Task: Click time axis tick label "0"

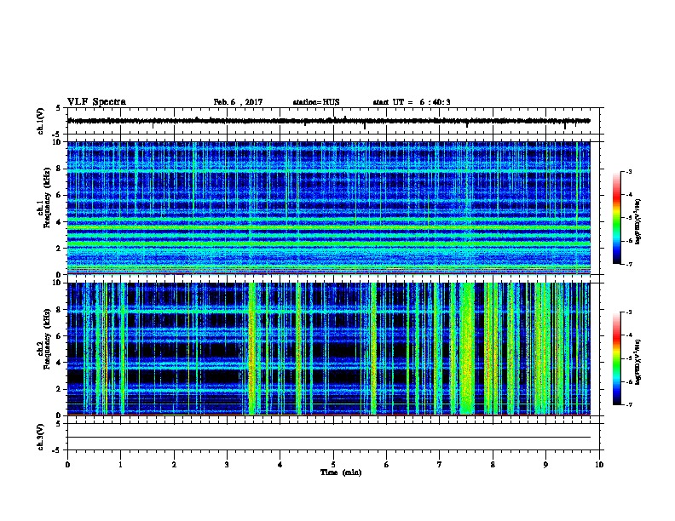Action: 67,464
